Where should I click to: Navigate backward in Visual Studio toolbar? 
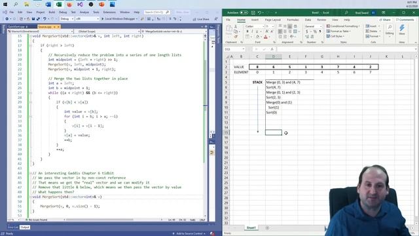(x=7, y=19)
